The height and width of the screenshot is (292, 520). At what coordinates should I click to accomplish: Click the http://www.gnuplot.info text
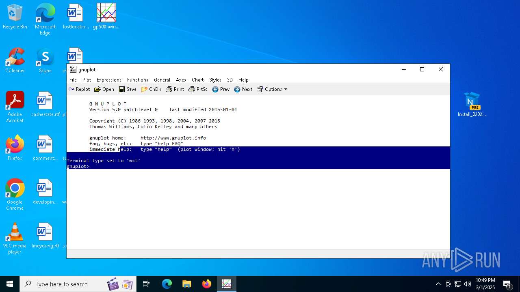click(173, 138)
